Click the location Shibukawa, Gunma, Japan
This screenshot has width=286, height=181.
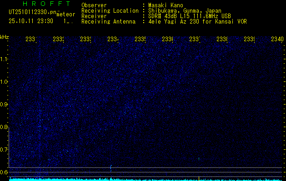185,11
